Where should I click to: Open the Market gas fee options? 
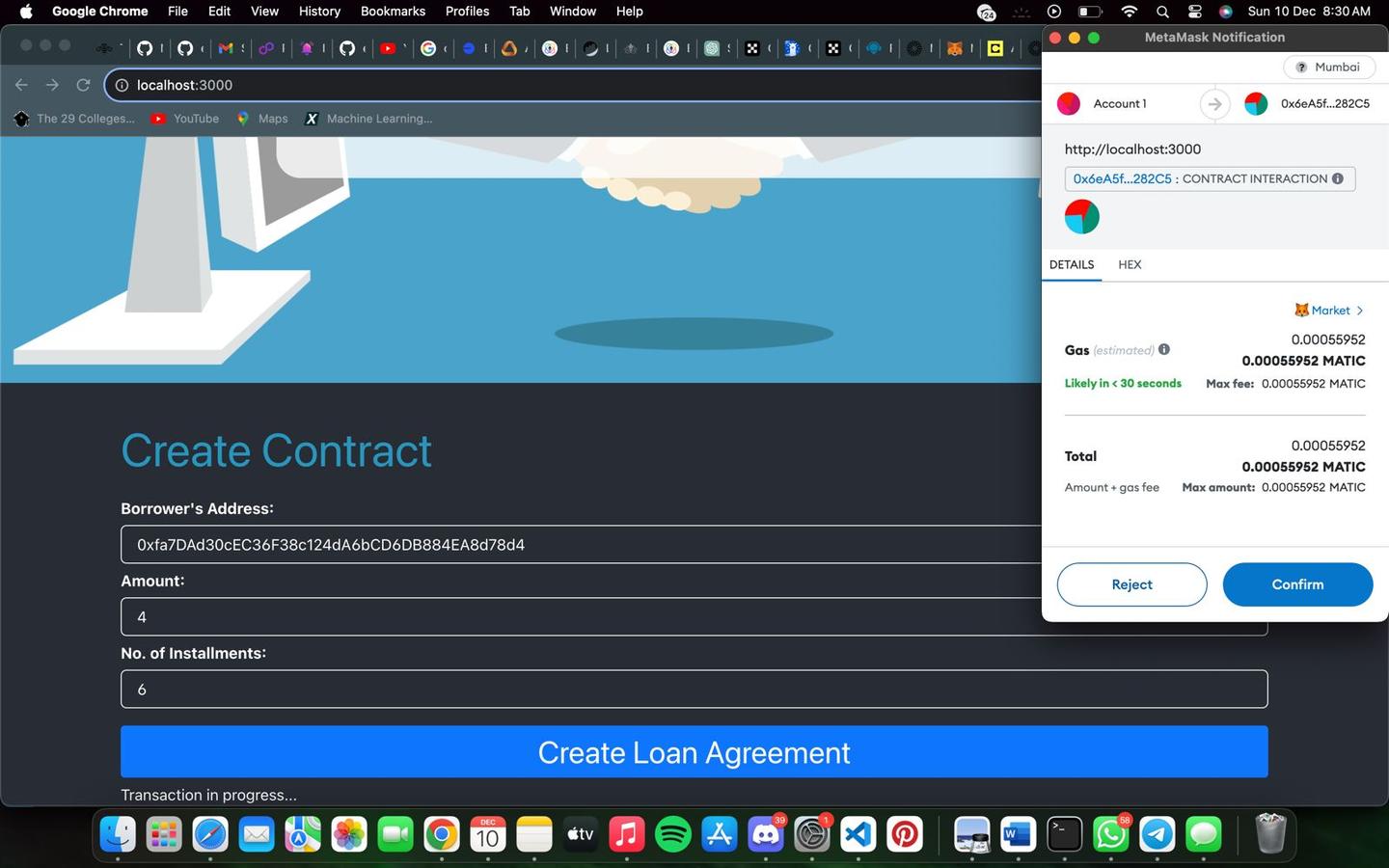1329,311
